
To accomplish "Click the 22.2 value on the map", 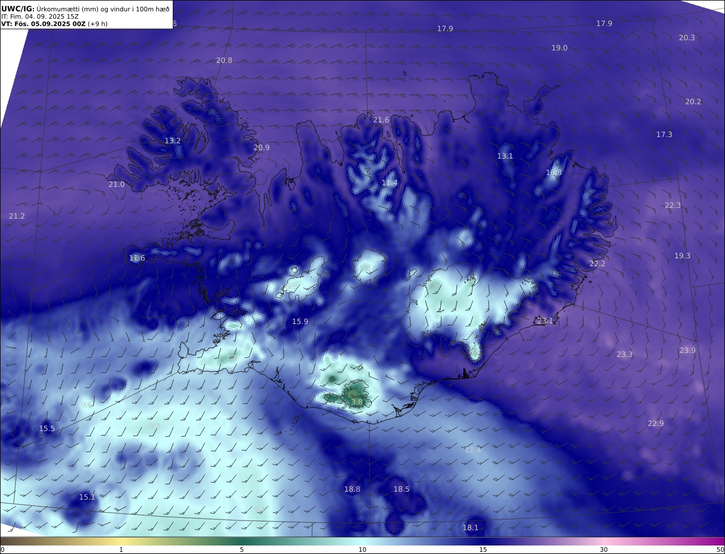I will [x=598, y=263].
